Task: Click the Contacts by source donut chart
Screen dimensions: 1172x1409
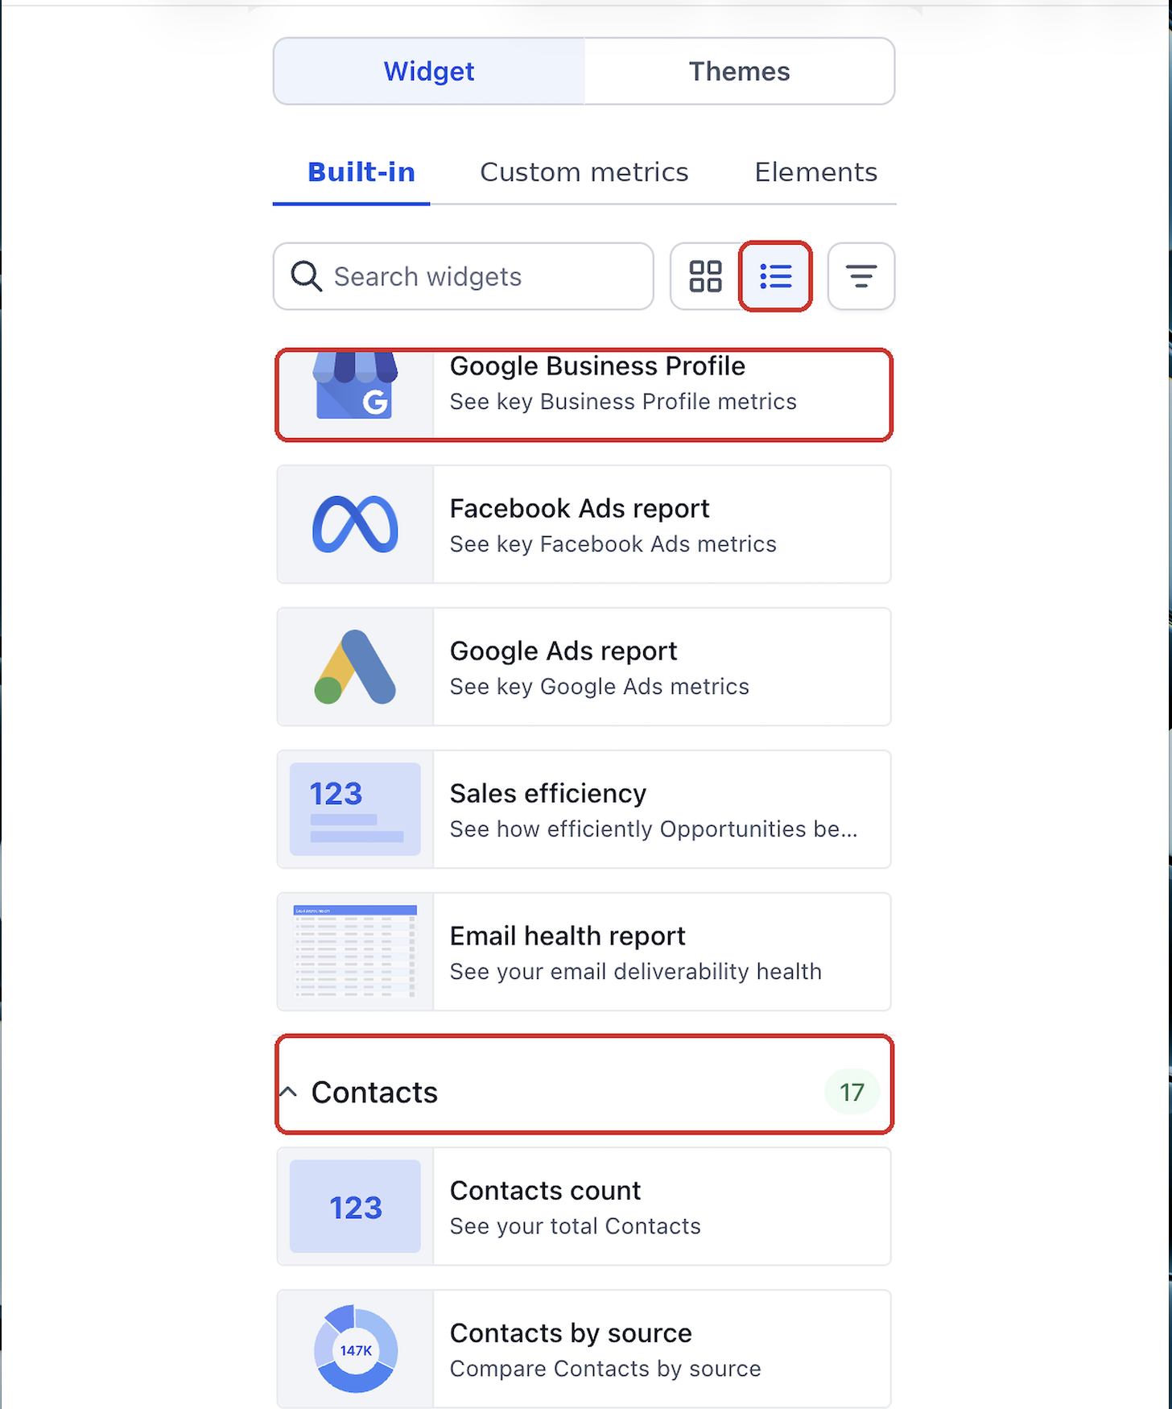Action: click(355, 1349)
